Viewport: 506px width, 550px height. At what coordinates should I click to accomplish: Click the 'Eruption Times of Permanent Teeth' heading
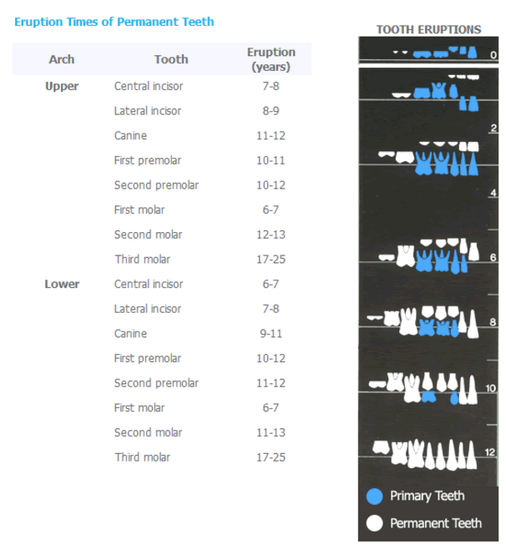pyautogui.click(x=114, y=22)
